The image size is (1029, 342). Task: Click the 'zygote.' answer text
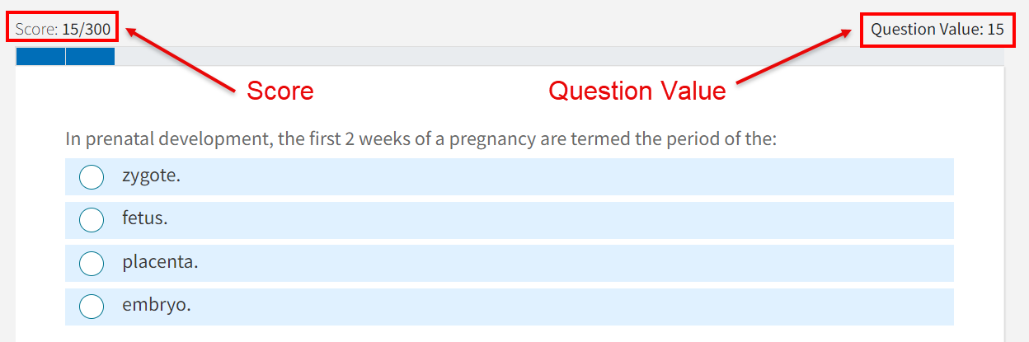tap(151, 176)
